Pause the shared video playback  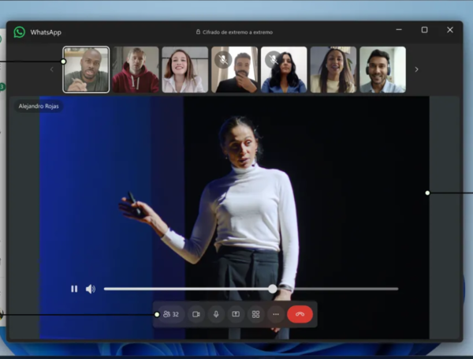tap(74, 289)
